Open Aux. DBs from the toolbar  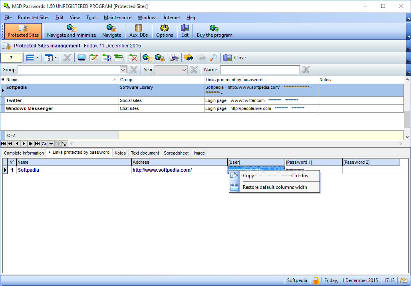pyautogui.click(x=138, y=31)
